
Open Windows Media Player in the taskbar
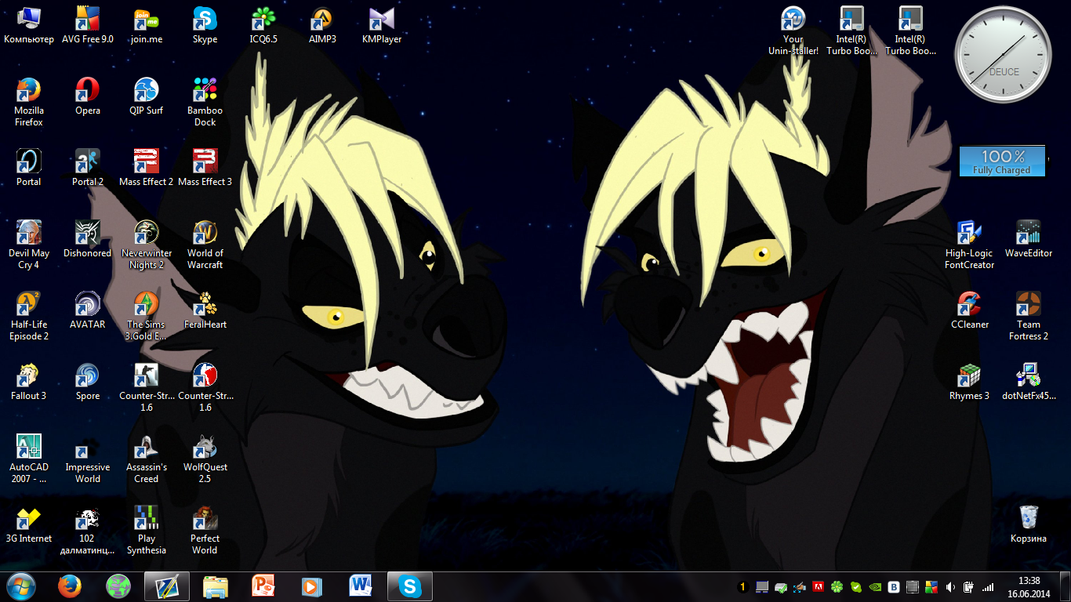313,586
